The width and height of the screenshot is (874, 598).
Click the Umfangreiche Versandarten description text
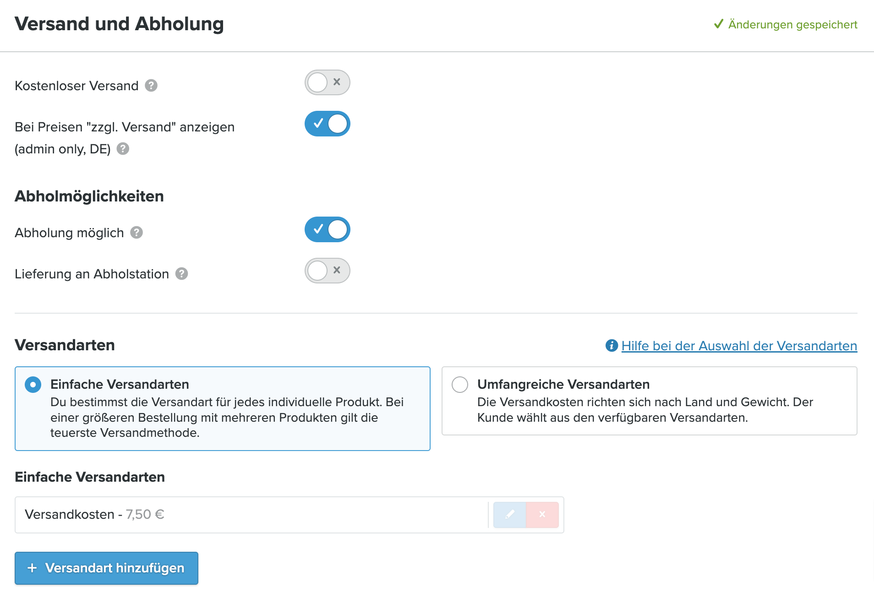coord(645,410)
